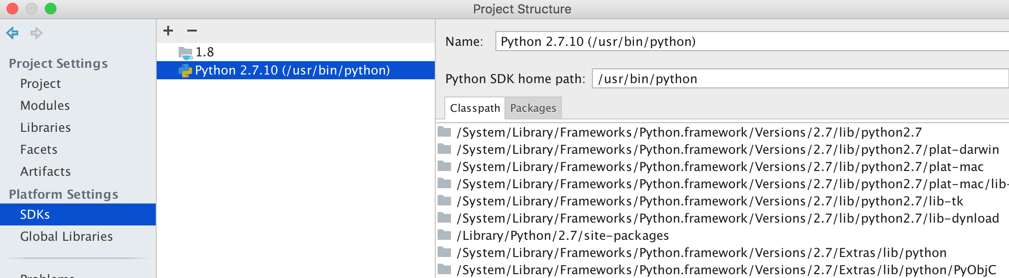The height and width of the screenshot is (278, 1009).
Task: Open the Facets section
Action: [39, 150]
